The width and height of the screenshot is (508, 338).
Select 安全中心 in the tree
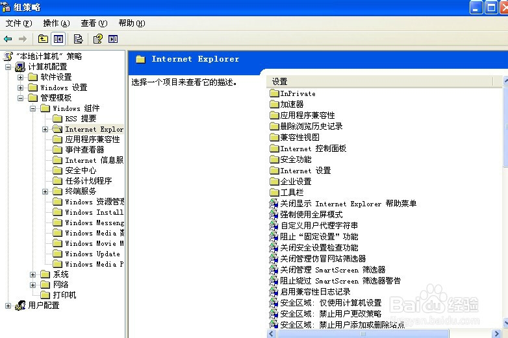[81, 171]
